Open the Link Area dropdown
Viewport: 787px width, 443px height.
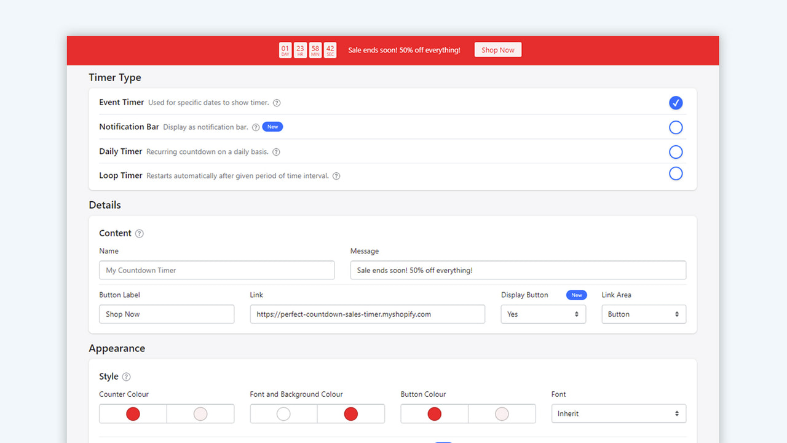pos(643,314)
